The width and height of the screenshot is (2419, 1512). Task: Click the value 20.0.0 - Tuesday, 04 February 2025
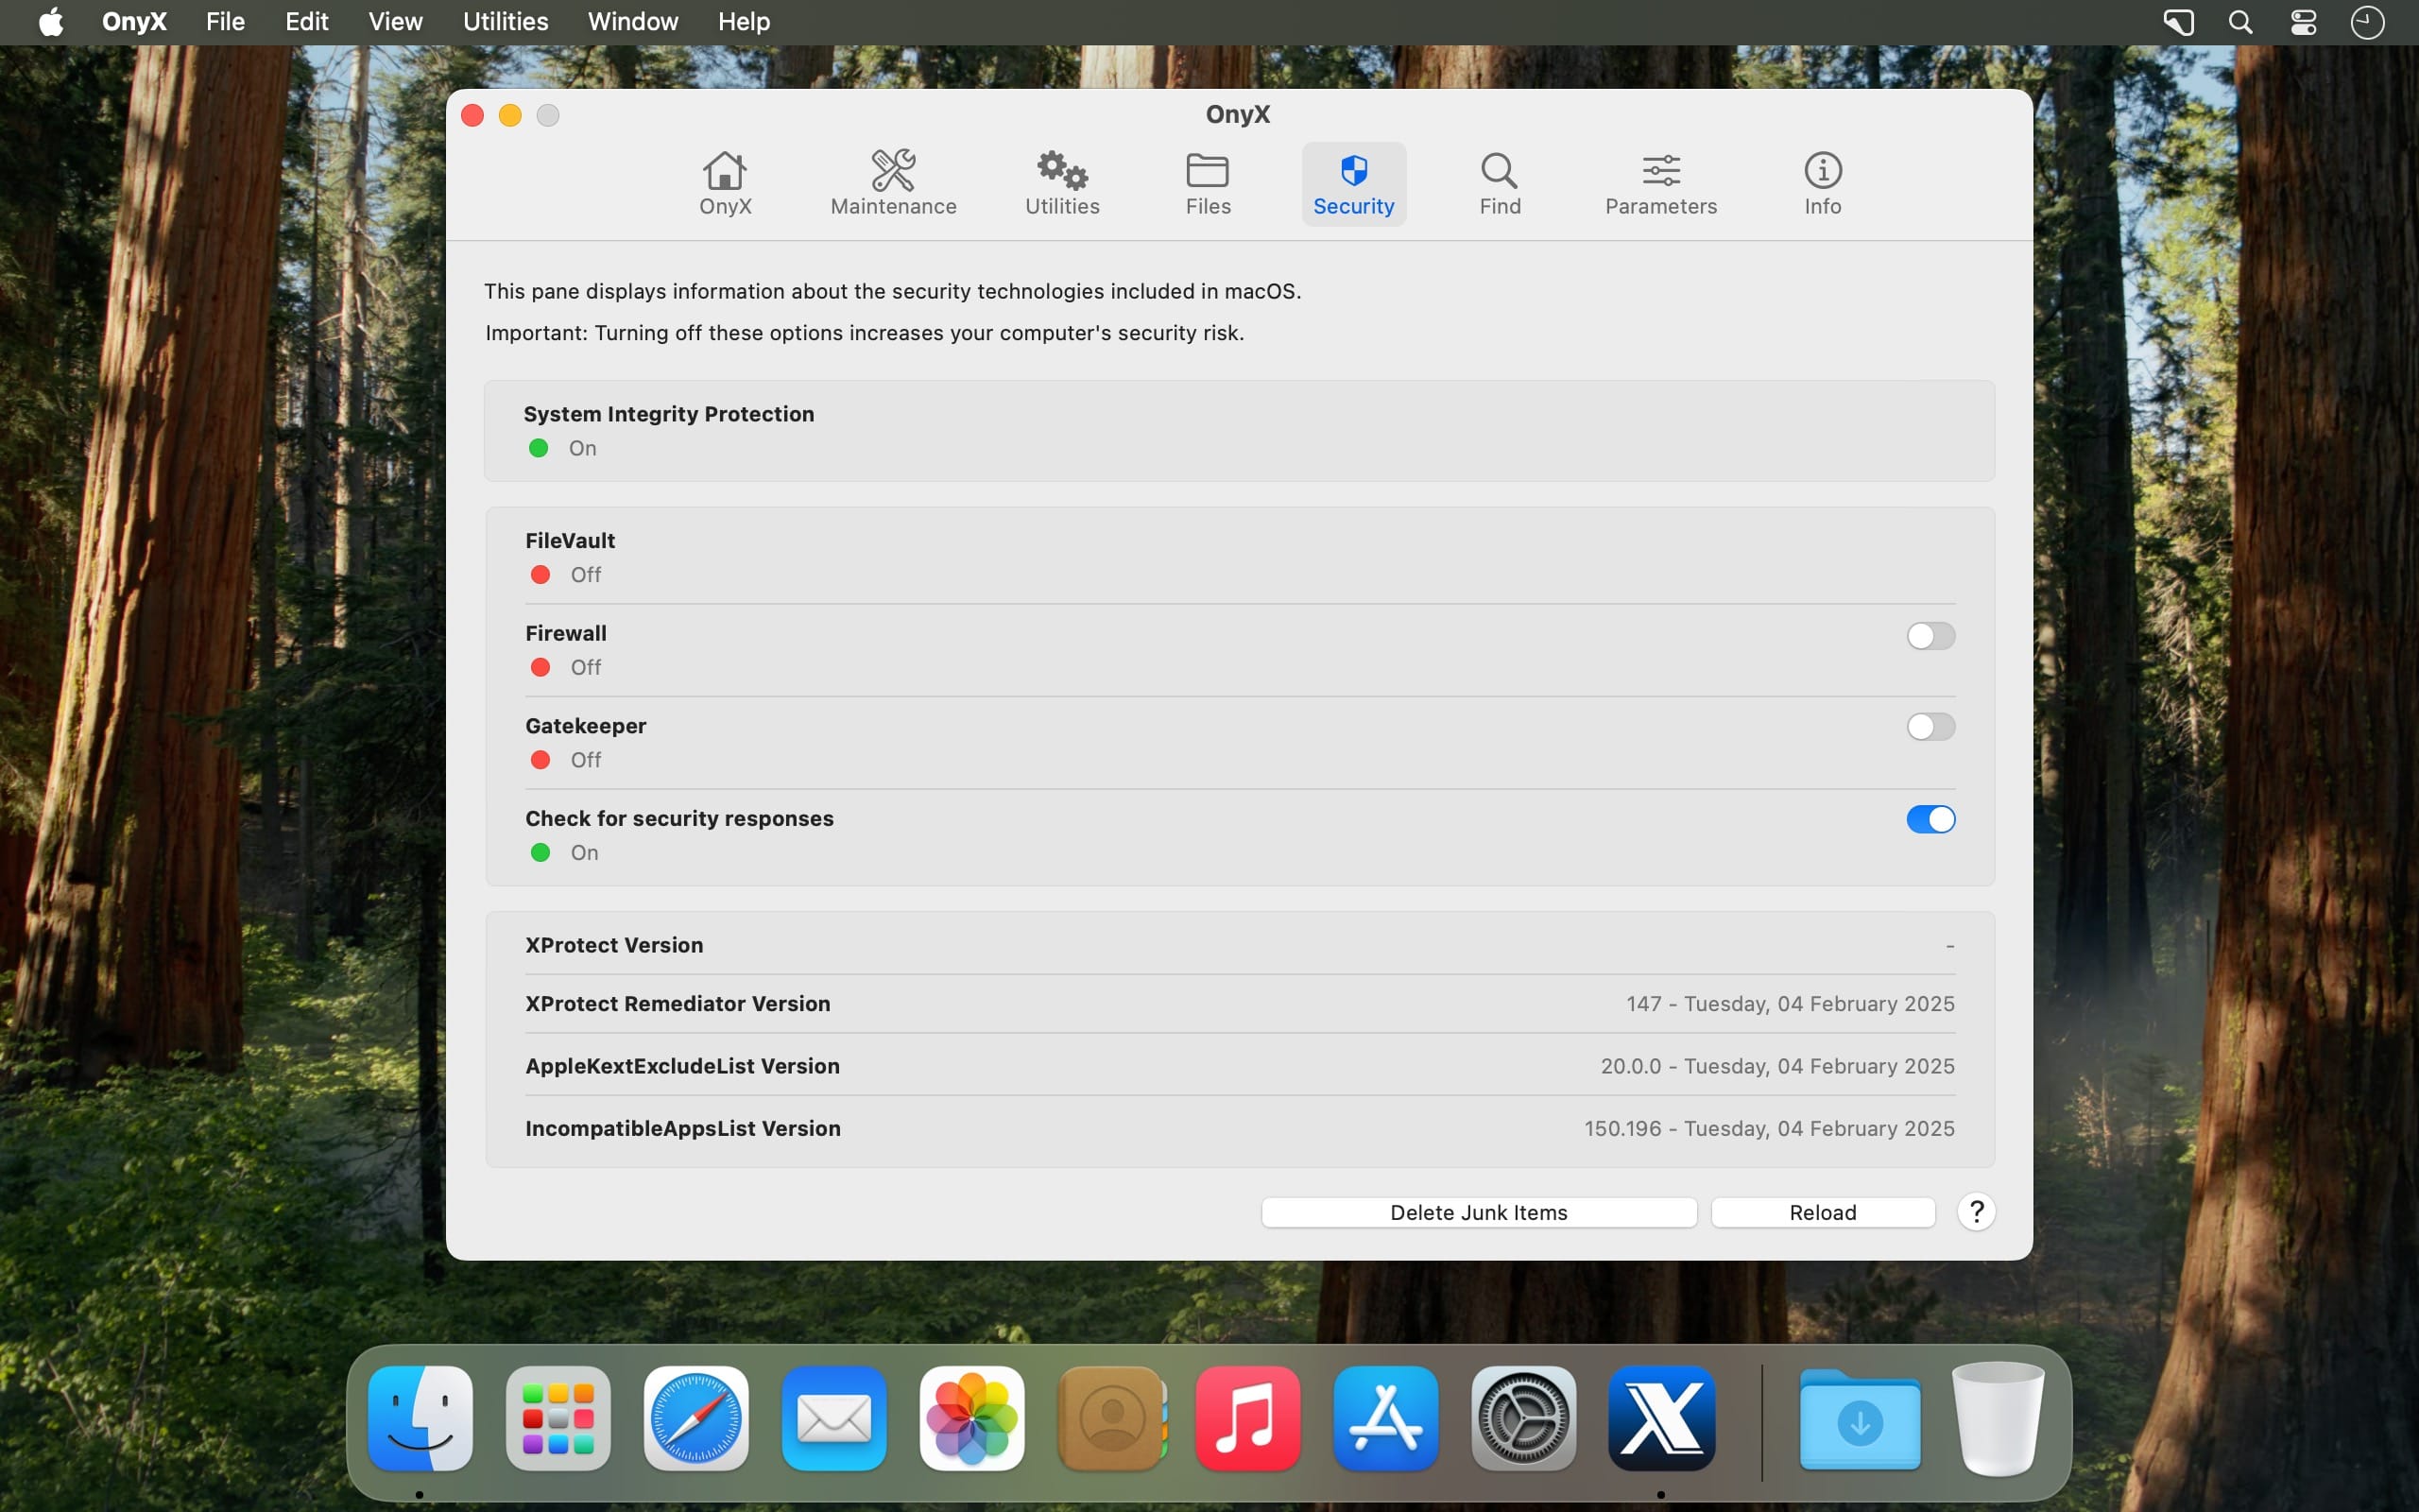1777,1066
